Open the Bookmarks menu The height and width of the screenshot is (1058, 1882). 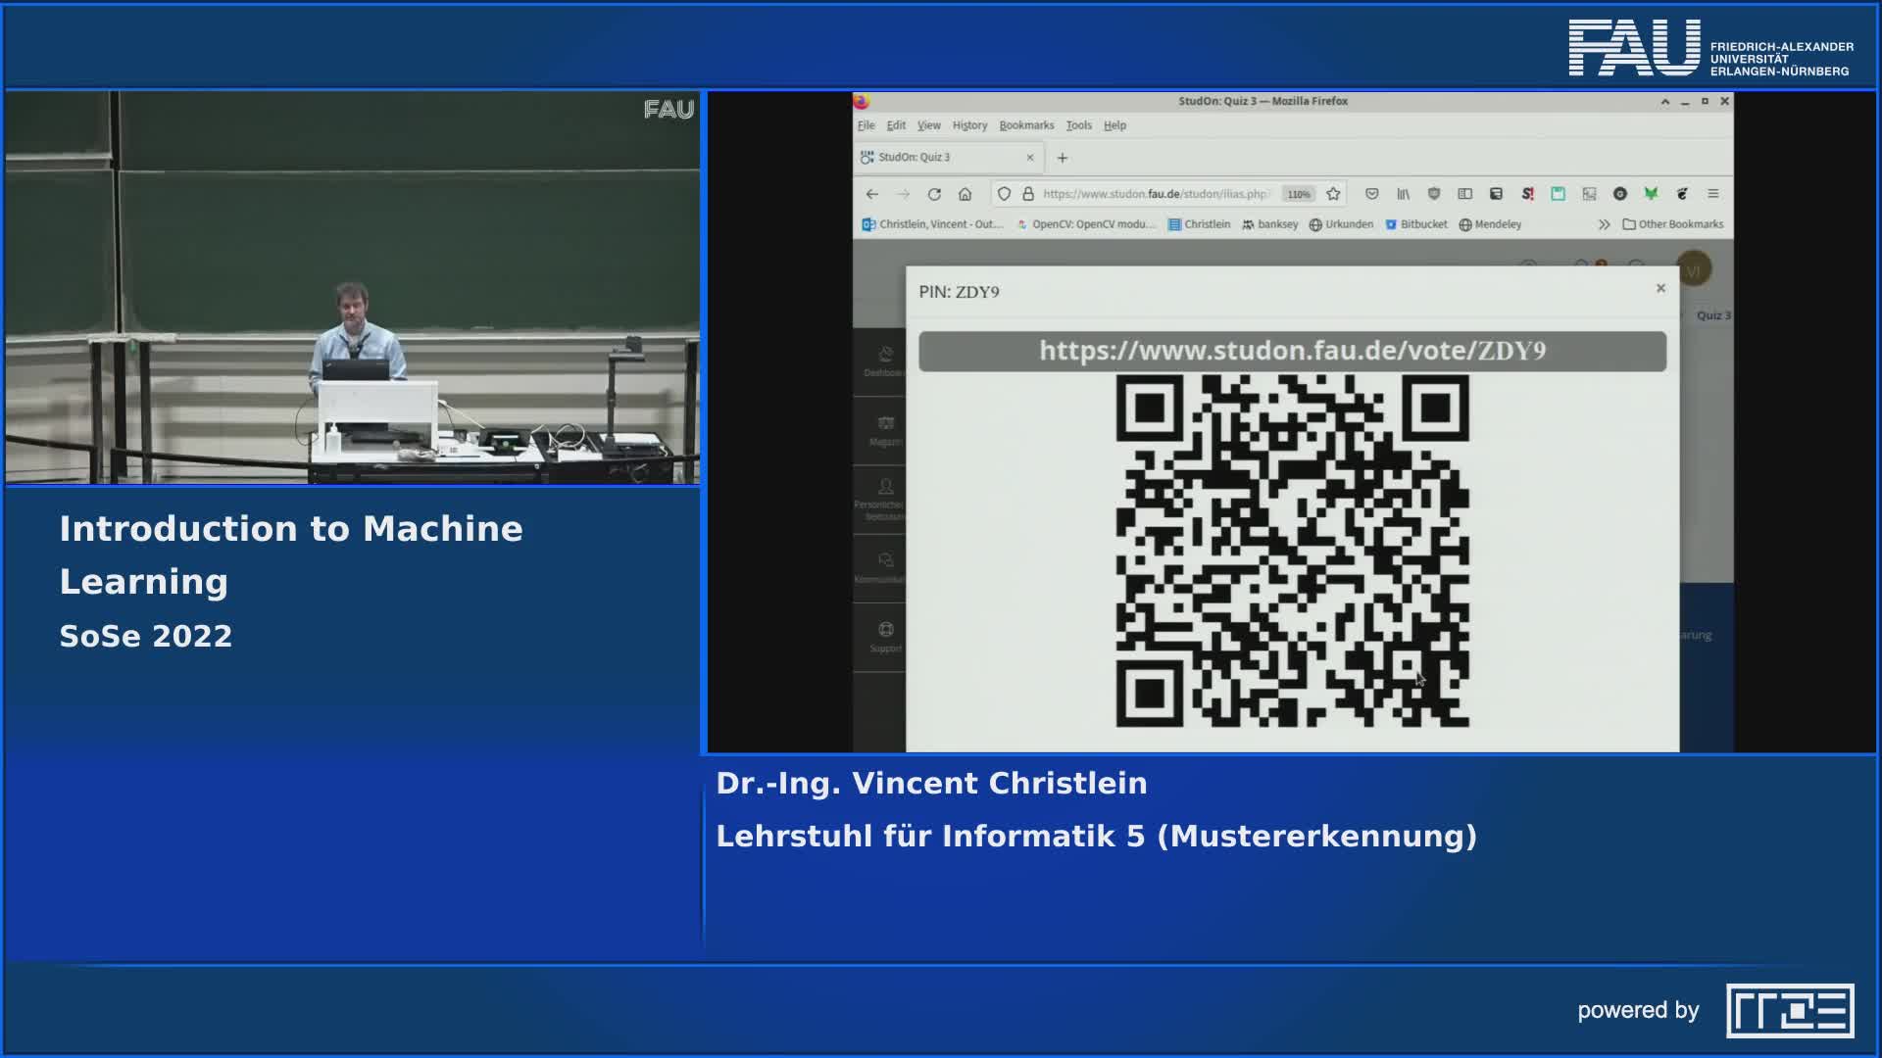click(1025, 125)
